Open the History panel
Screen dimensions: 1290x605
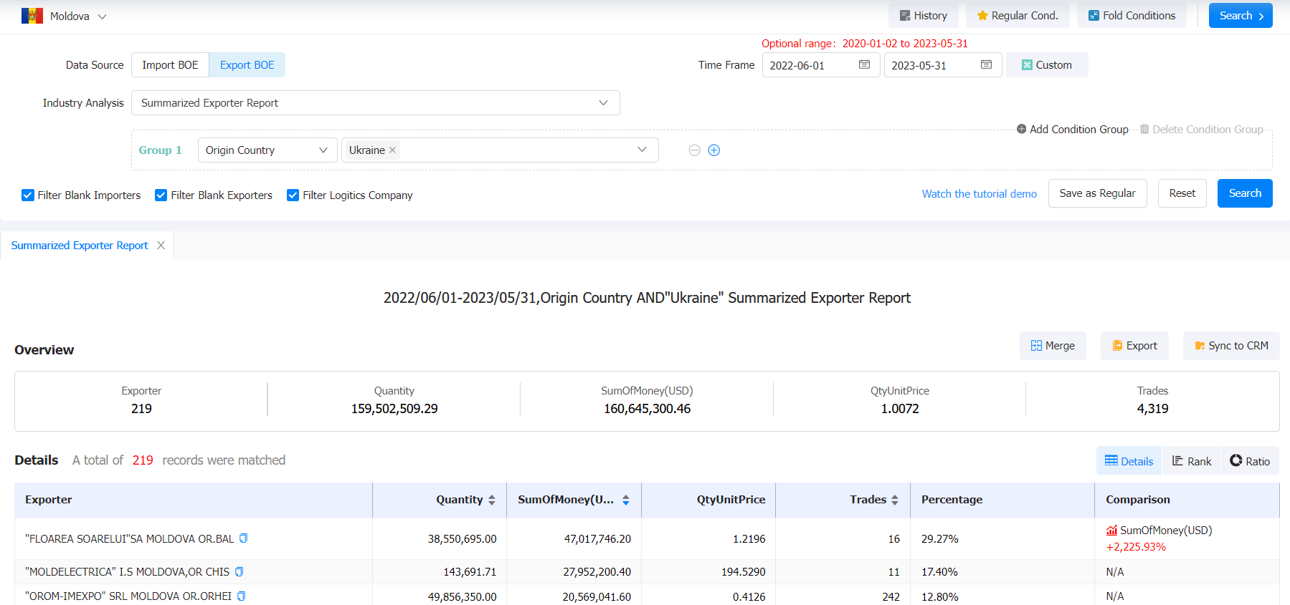[x=923, y=16]
